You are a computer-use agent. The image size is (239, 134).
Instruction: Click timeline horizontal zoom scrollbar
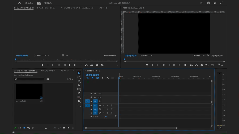[131, 128]
